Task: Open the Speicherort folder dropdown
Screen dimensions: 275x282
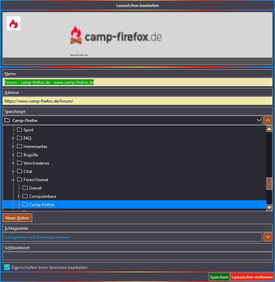Action: [x=132, y=120]
